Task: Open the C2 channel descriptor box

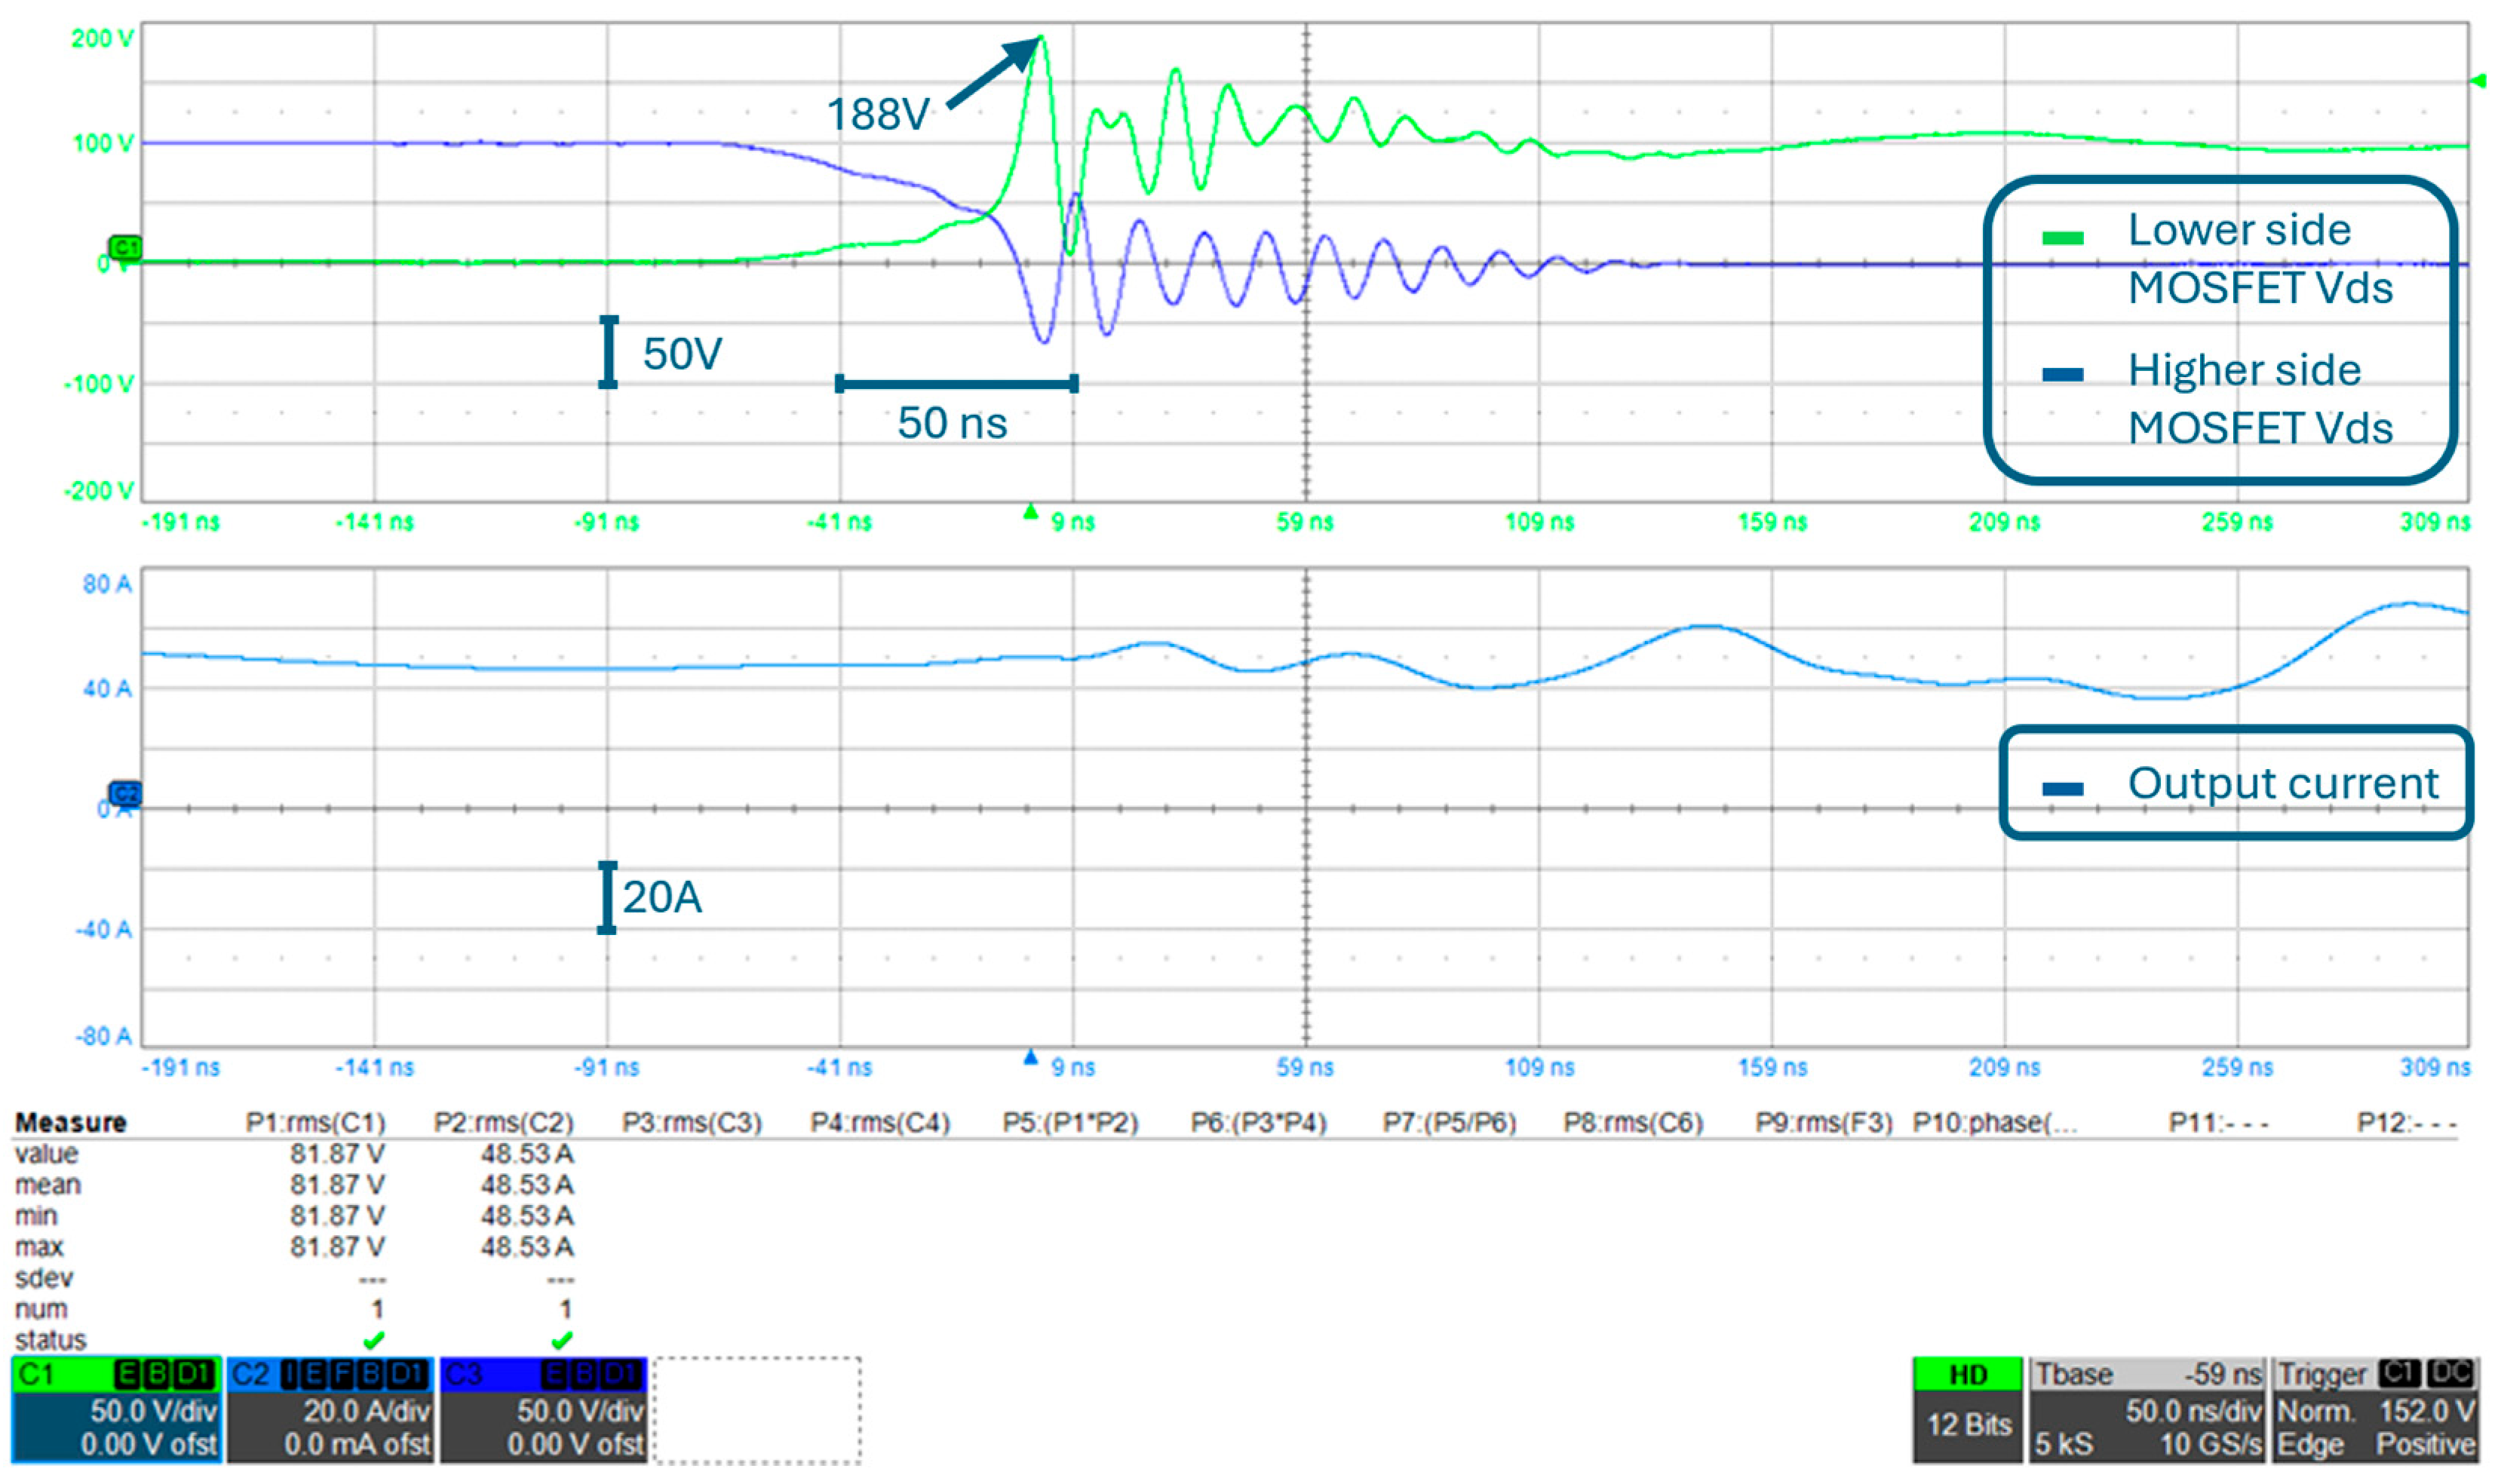Action: [331, 1425]
